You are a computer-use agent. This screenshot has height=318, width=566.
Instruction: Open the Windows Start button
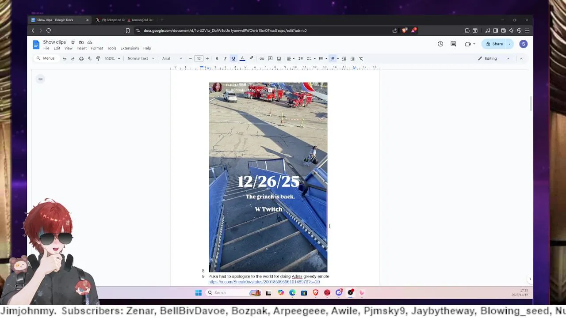coord(199,292)
